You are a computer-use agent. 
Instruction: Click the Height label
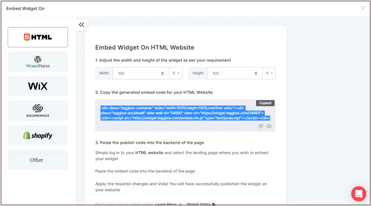click(198, 73)
